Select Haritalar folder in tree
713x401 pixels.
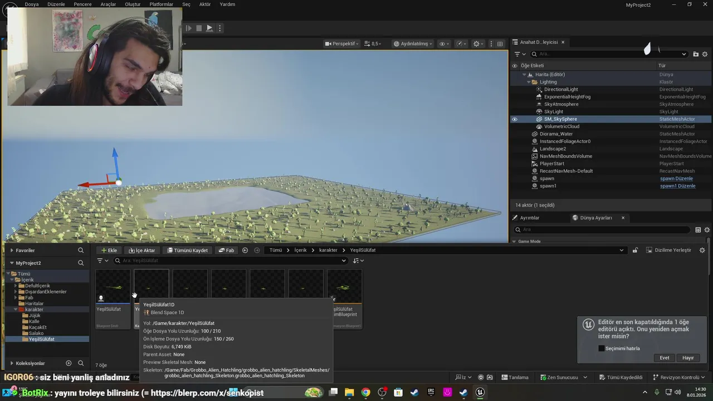(x=34, y=304)
